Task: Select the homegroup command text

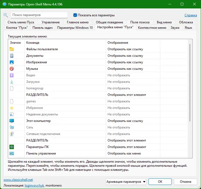Action: click(35, 88)
